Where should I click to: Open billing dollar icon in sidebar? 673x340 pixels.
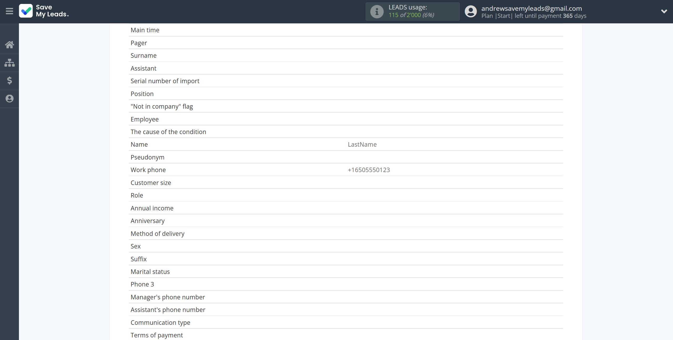tap(9, 81)
